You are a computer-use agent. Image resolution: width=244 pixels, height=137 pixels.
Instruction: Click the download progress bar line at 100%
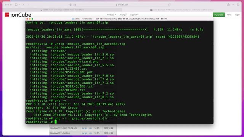coord(115,30)
